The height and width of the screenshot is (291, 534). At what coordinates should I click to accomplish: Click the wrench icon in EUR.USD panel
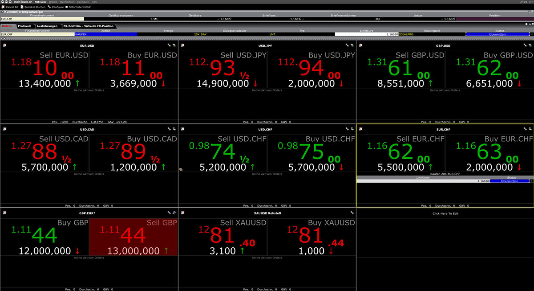click(x=169, y=45)
